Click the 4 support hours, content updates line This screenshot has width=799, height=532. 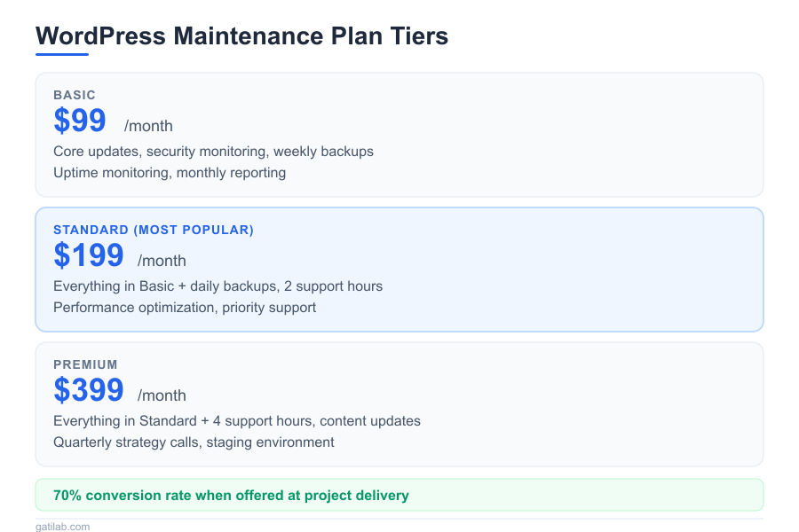(237, 421)
